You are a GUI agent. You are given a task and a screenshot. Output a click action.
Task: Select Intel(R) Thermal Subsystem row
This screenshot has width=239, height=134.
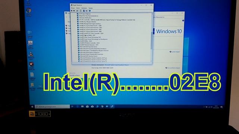coord(88,45)
